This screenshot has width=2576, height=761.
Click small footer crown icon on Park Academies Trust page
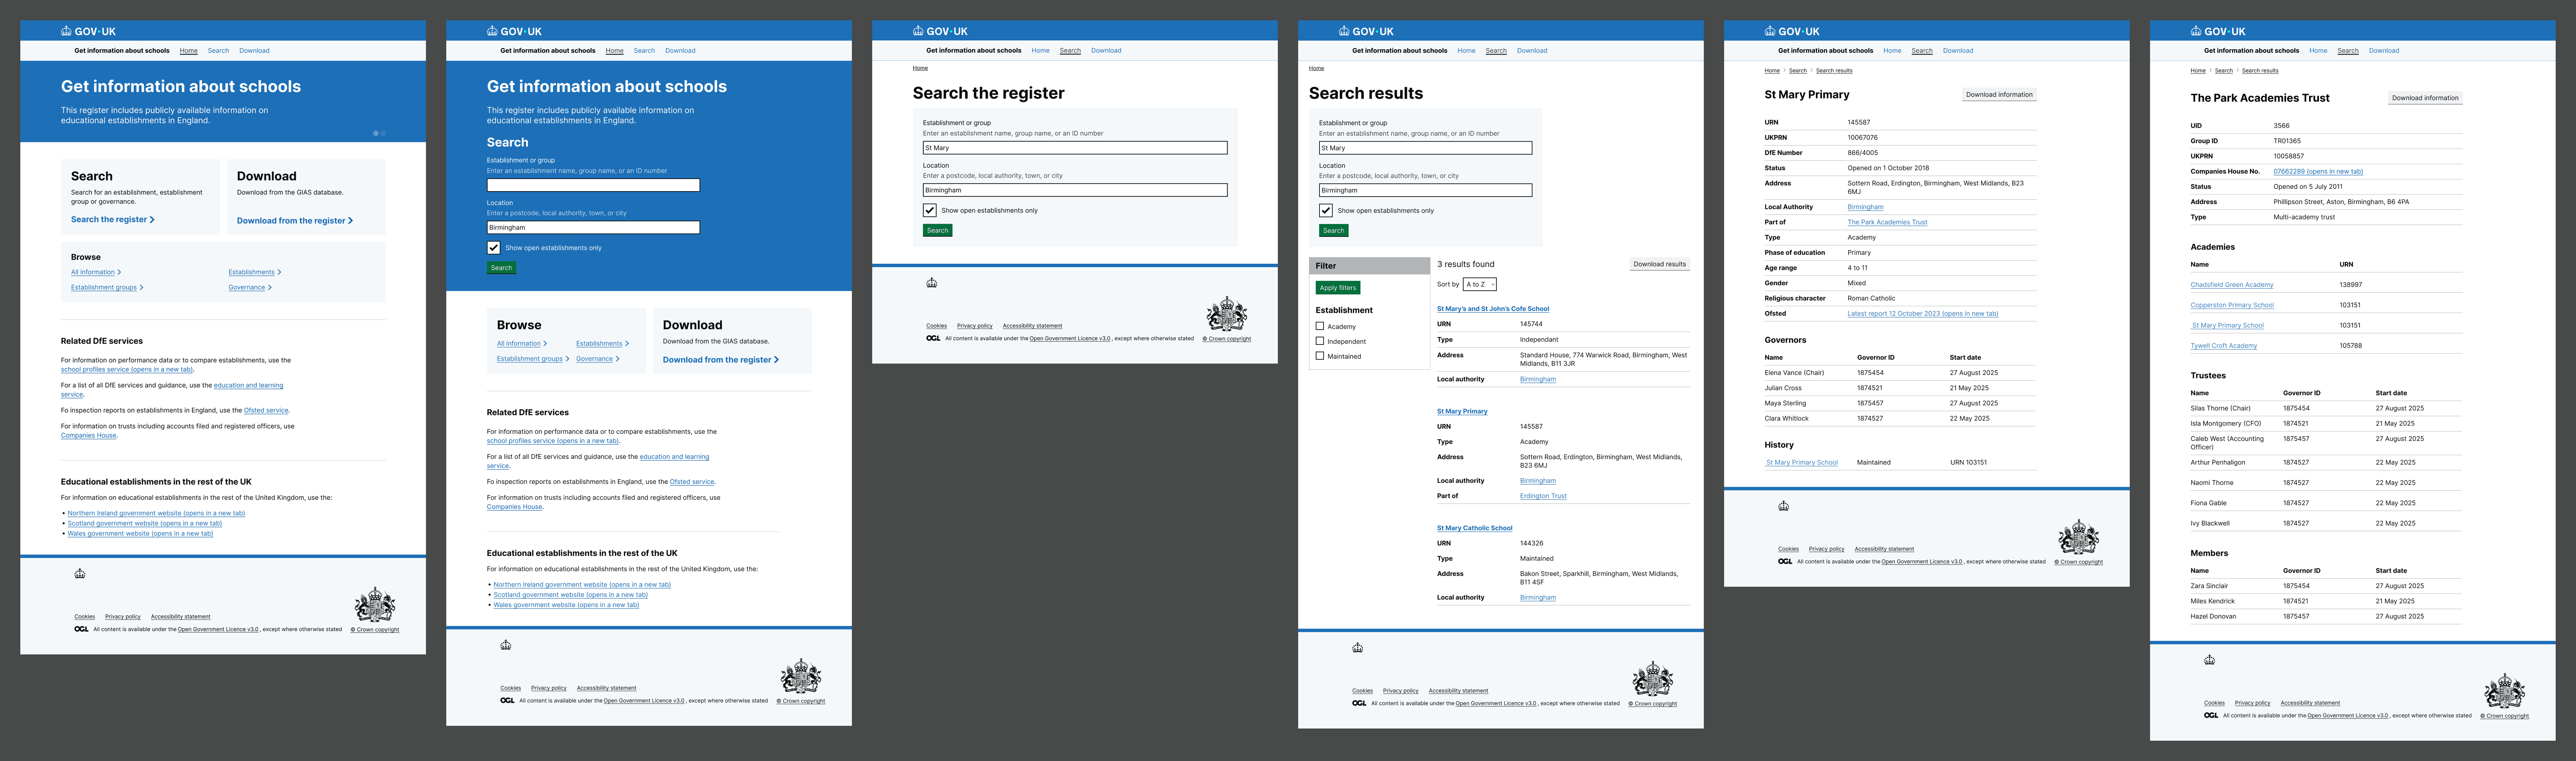(x=2210, y=660)
